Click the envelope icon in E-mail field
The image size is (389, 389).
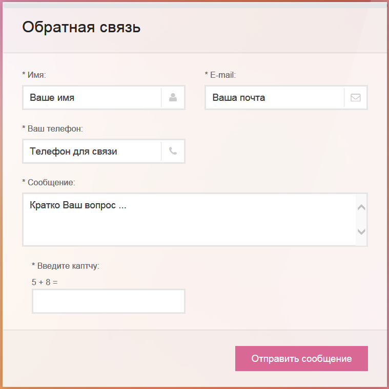356,97
